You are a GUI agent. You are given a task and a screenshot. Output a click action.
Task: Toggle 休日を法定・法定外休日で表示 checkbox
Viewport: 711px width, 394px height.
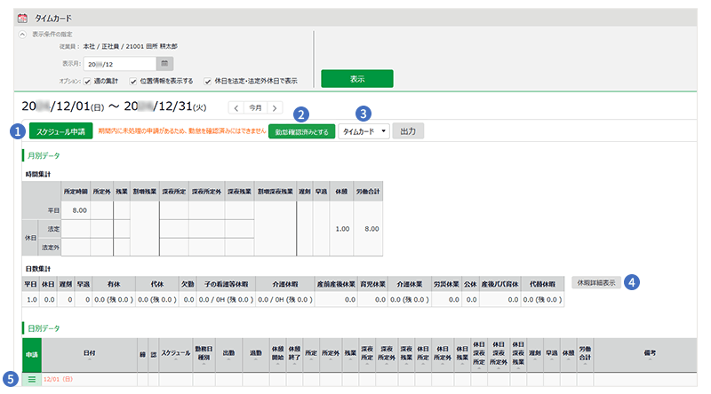point(208,80)
